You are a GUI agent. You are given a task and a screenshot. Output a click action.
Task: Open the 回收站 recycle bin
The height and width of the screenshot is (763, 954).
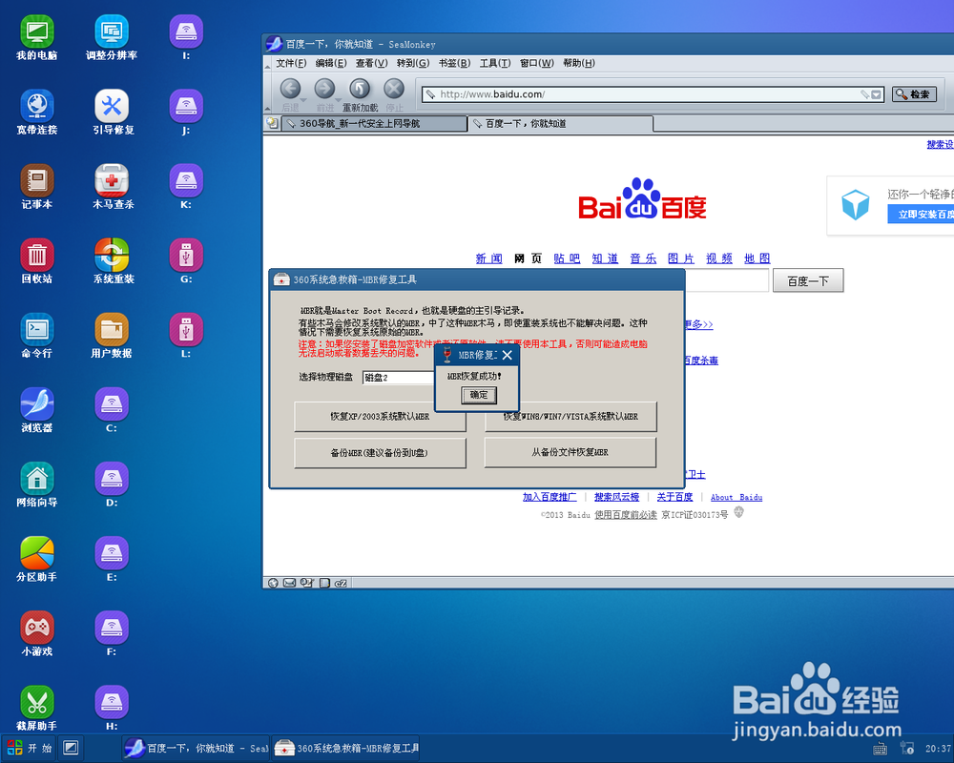(37, 260)
